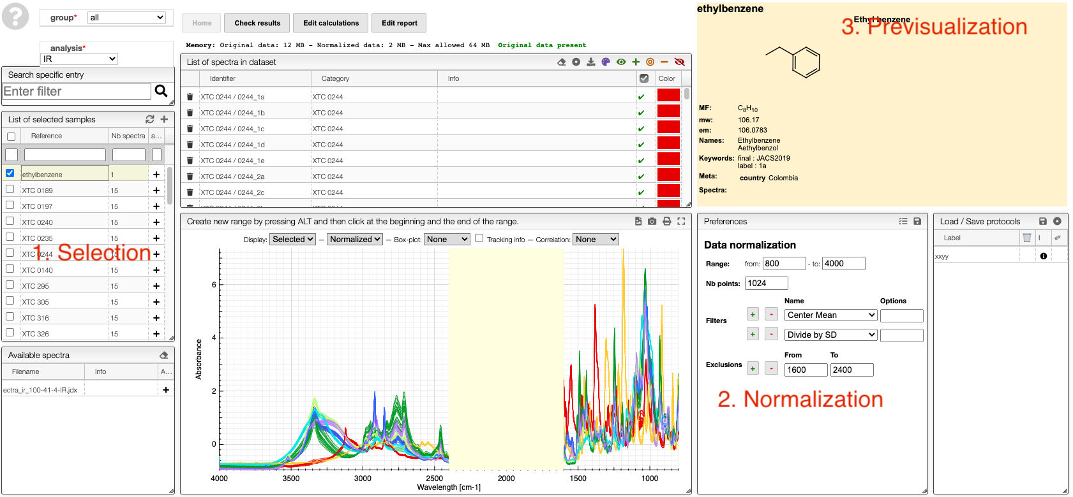1073x497 pixels.
Task: Open the Box-plot dropdown
Action: coord(447,239)
